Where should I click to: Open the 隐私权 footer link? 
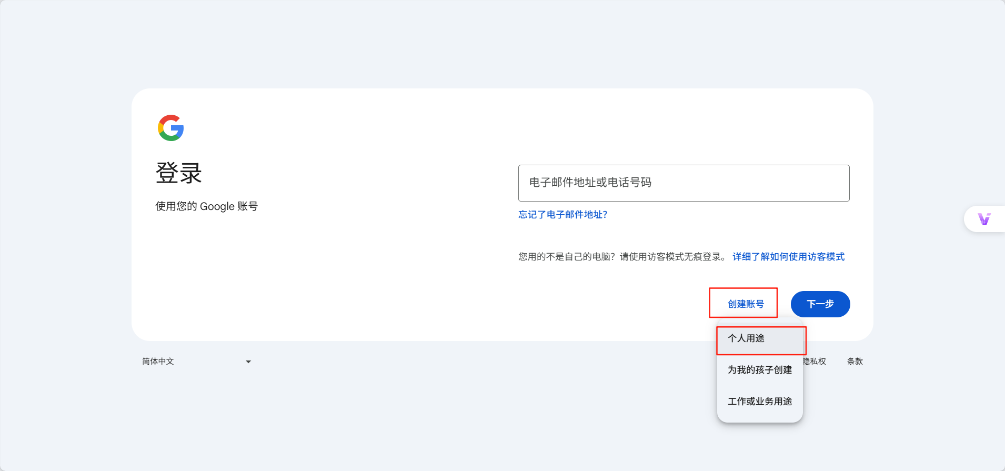815,362
